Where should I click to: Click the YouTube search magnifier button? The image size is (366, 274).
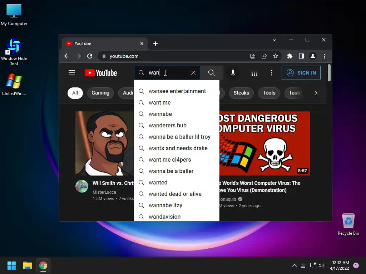212,73
